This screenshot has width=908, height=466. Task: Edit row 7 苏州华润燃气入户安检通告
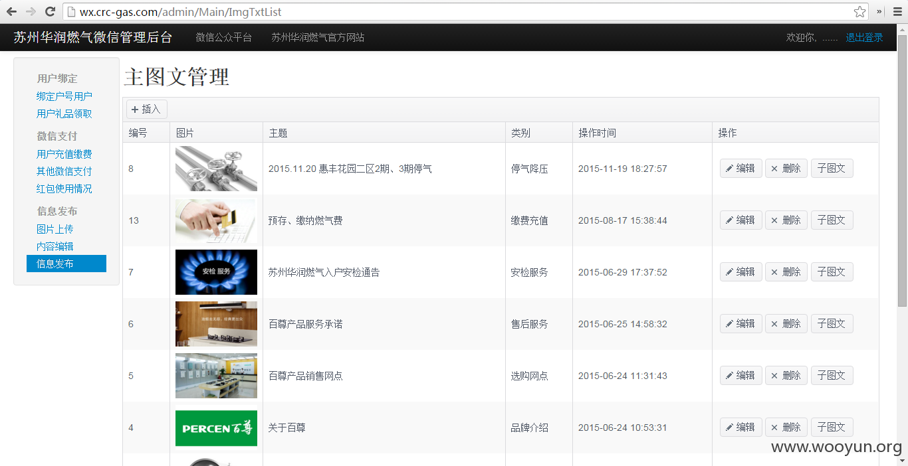click(x=740, y=272)
